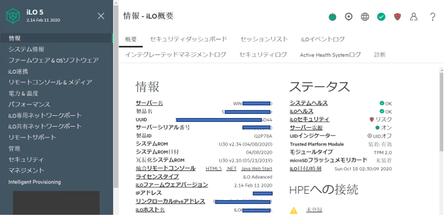The height and width of the screenshot is (216, 445).
Task: Launch the Java Web Start console link
Action: point(257,169)
